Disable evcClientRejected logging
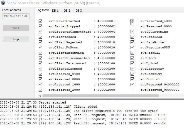The height and width of the screenshot is (128, 184). point(40,42)
